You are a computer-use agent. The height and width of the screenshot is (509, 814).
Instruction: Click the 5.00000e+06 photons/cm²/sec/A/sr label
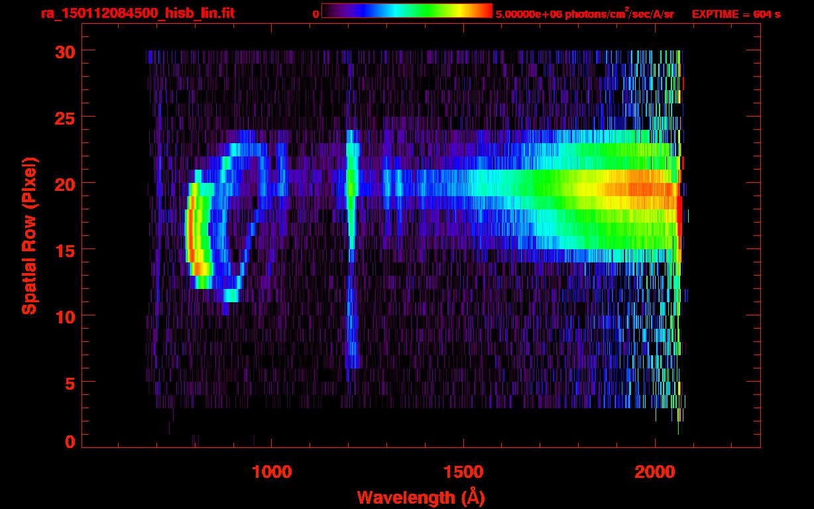tap(585, 13)
